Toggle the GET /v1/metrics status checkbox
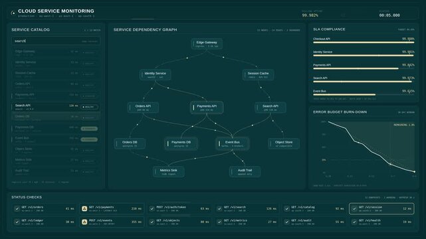426x239 pixels. (219, 222)
